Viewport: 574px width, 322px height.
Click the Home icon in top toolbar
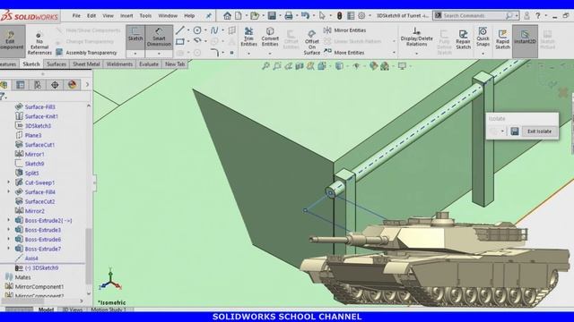(x=227, y=16)
